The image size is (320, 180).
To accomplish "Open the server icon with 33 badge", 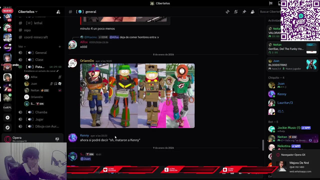I will [7, 87].
